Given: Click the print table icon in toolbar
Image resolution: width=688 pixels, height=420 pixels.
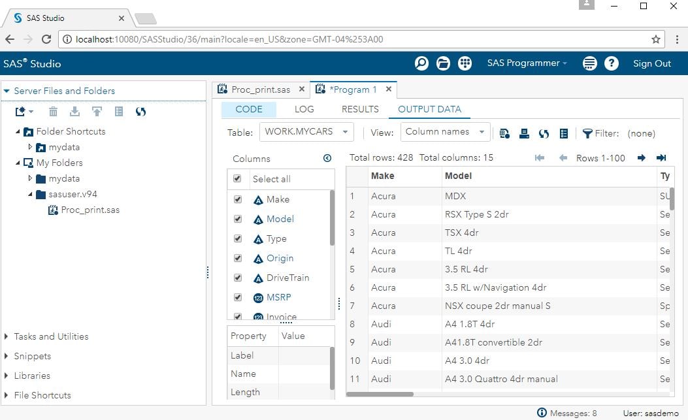Looking at the screenshot, I should (x=524, y=133).
